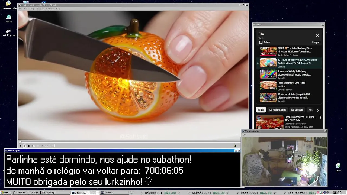The height and width of the screenshot is (195, 347).
Task: Pause the video in Media Player Classic
Action: click(x=24, y=146)
